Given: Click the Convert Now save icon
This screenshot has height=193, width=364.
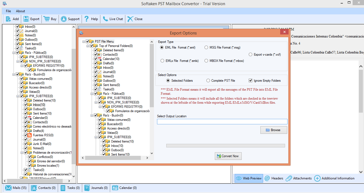Looking at the screenshot, I should tap(218, 156).
